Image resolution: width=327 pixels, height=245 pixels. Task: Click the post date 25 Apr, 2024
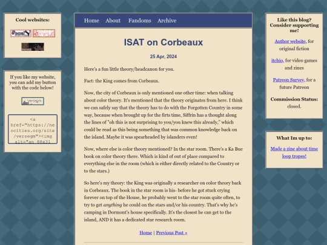[163, 56]
